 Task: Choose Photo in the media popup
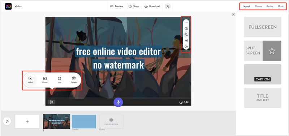[45, 80]
